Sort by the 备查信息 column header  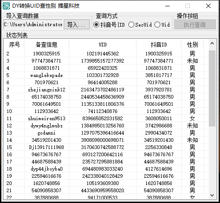coord(47,45)
